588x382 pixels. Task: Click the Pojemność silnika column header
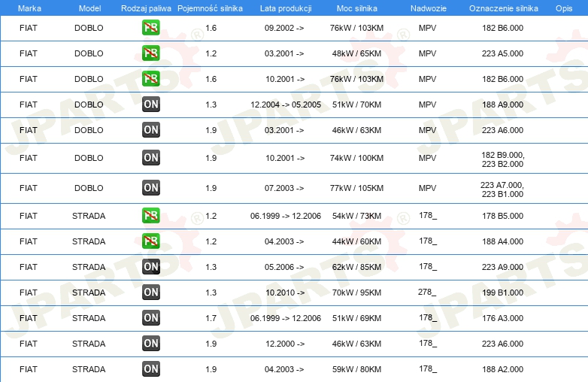coord(210,8)
